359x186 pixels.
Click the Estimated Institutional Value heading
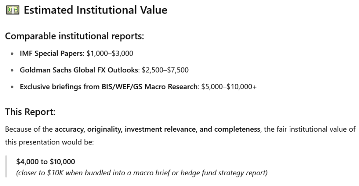coord(96,10)
